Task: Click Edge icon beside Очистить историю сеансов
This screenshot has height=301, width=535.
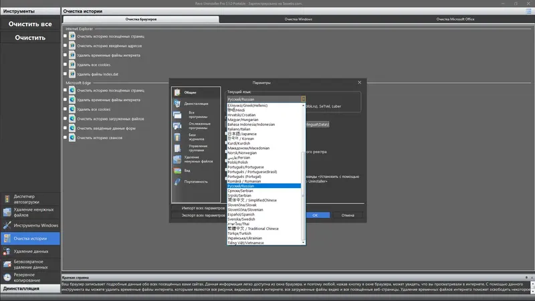Action: click(x=72, y=138)
